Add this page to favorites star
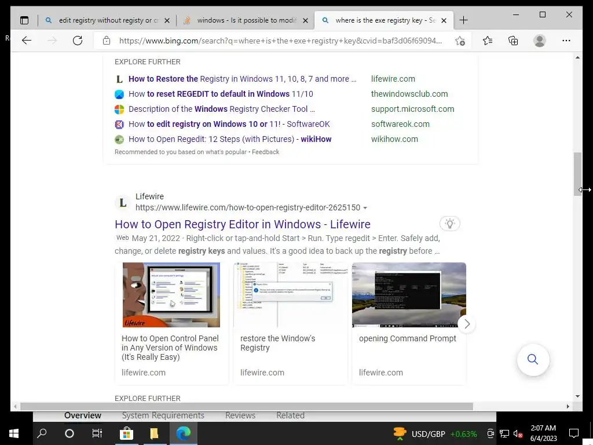Screen dimensions: 593x445 (x=460, y=41)
